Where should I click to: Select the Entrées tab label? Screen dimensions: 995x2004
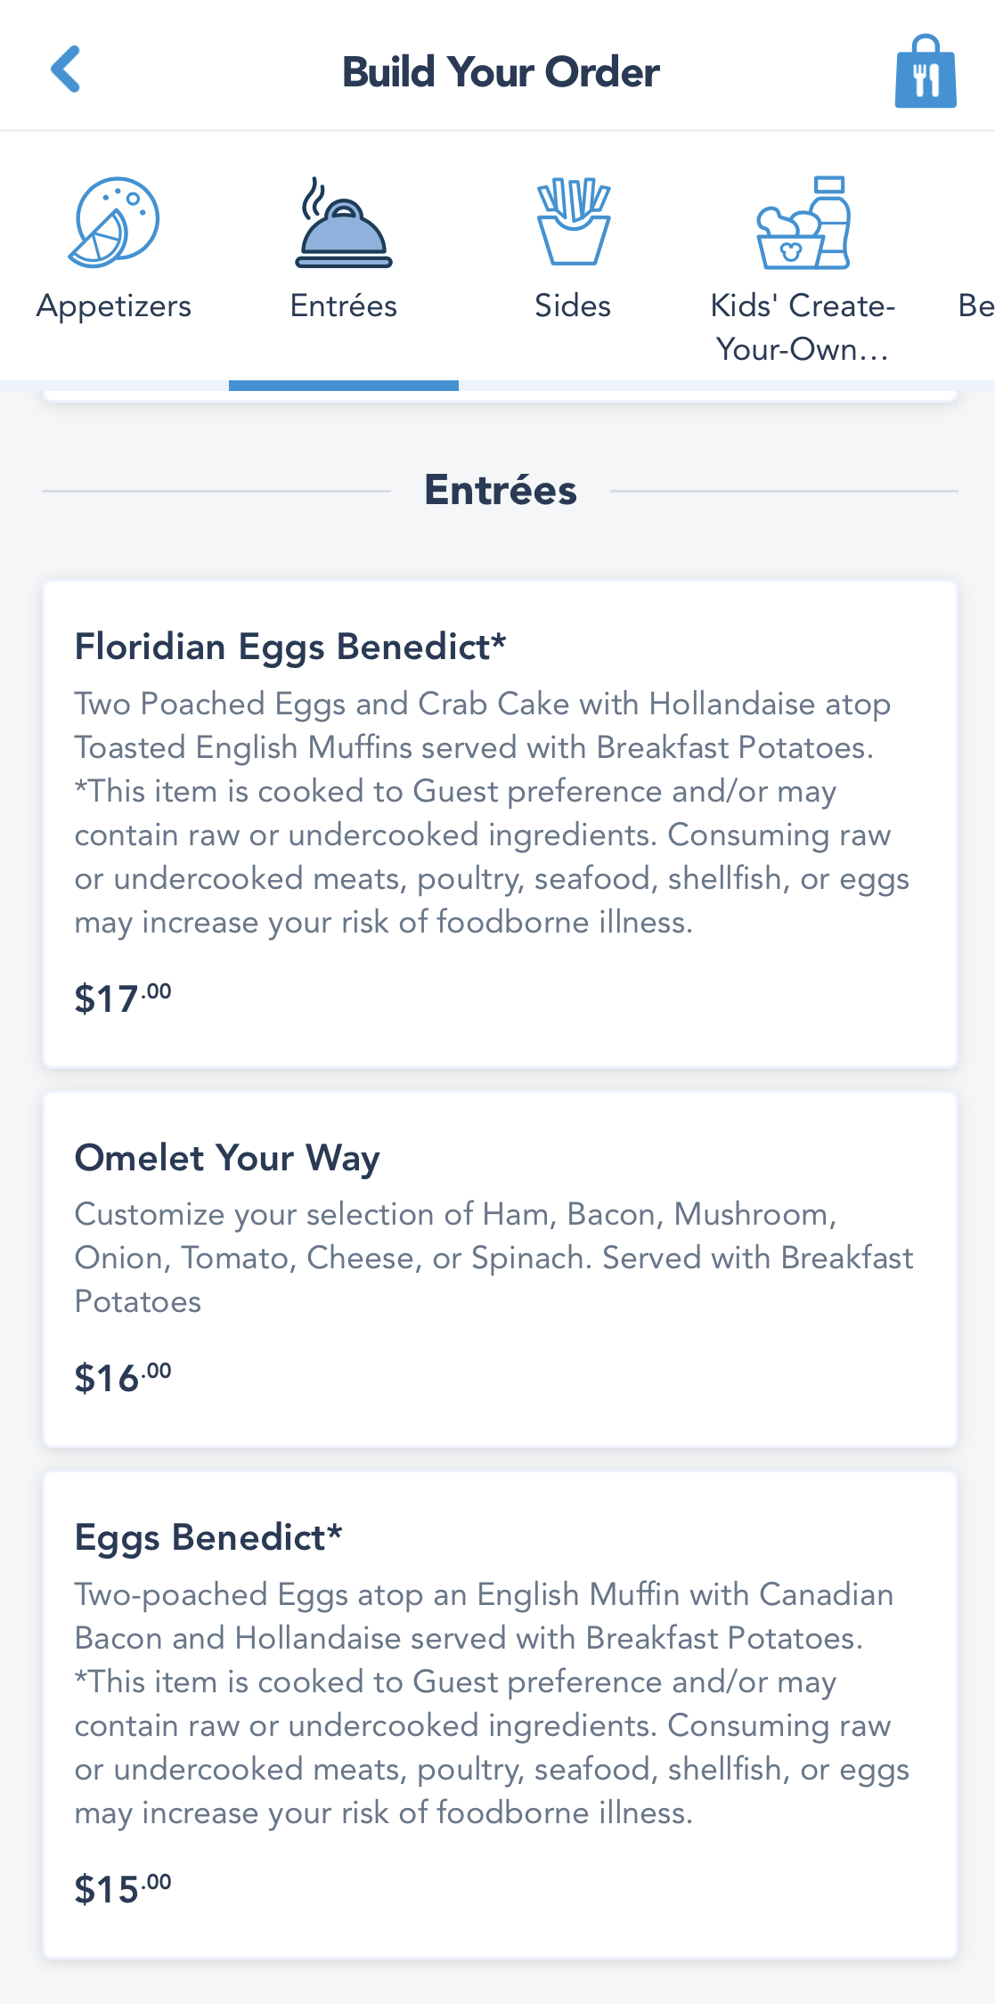pos(344,306)
